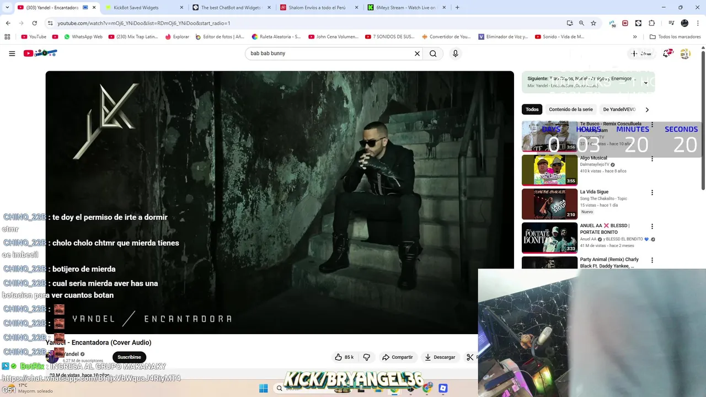The image size is (706, 397).
Task: Open a new browser tab
Action: pyautogui.click(x=457, y=8)
